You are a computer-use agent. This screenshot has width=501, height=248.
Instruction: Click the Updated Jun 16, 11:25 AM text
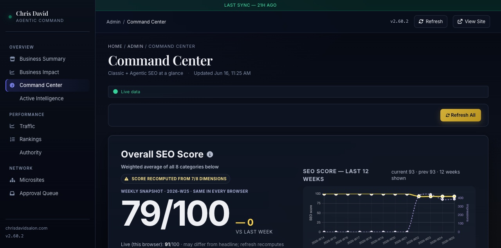click(x=222, y=73)
